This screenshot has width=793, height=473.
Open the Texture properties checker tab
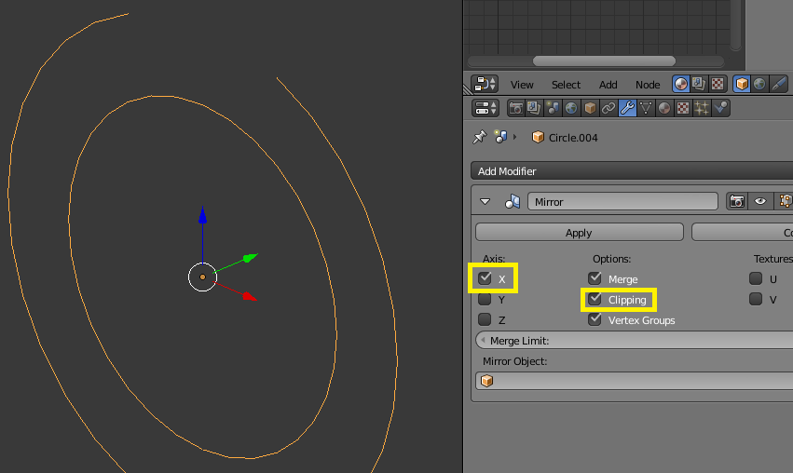coord(683,108)
